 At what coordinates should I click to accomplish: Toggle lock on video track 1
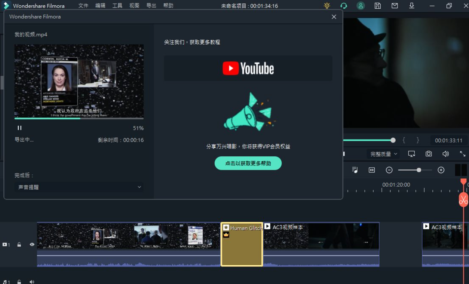pos(19,245)
